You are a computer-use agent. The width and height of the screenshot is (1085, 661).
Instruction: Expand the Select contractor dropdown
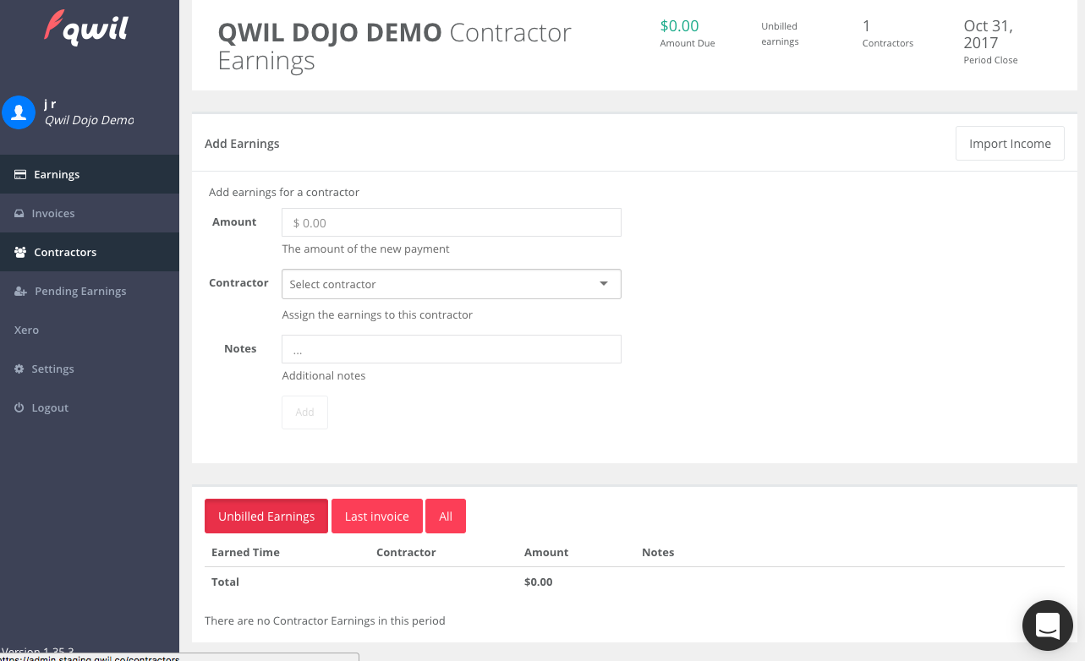[x=452, y=284]
